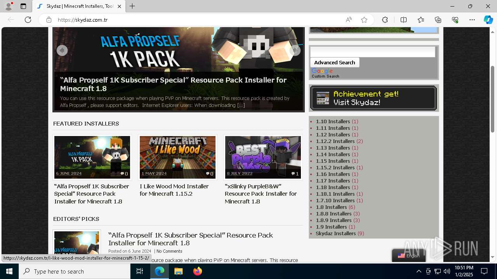Open the 1.14 Installers category
497x279 pixels.
[333, 154]
